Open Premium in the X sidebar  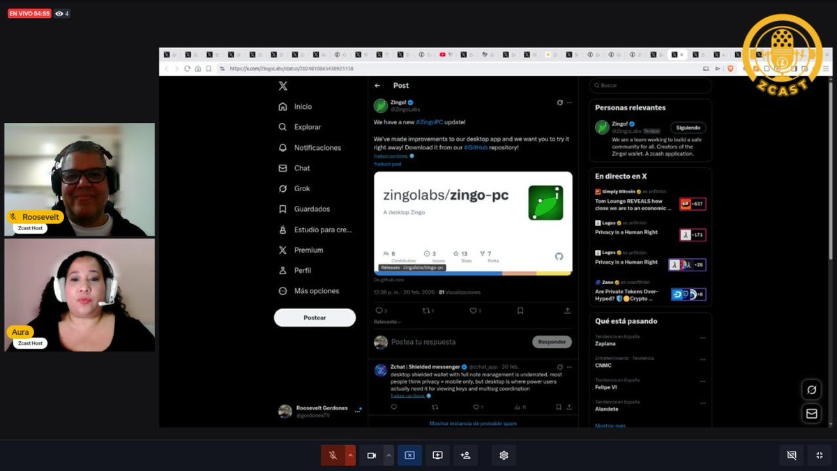(x=301, y=250)
